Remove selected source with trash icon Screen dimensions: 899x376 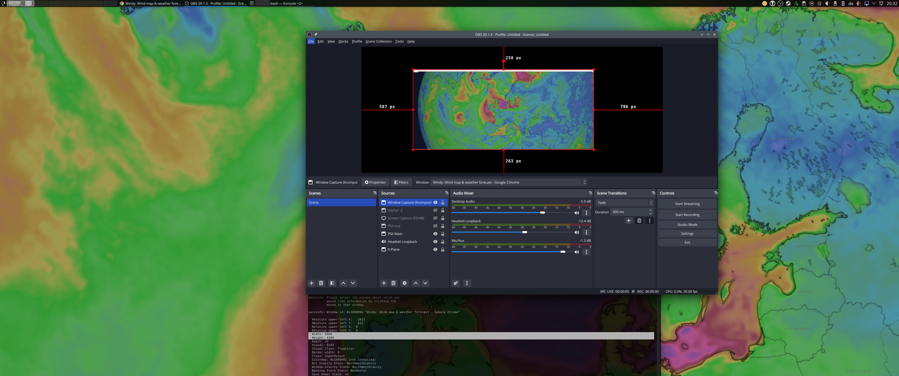click(393, 283)
